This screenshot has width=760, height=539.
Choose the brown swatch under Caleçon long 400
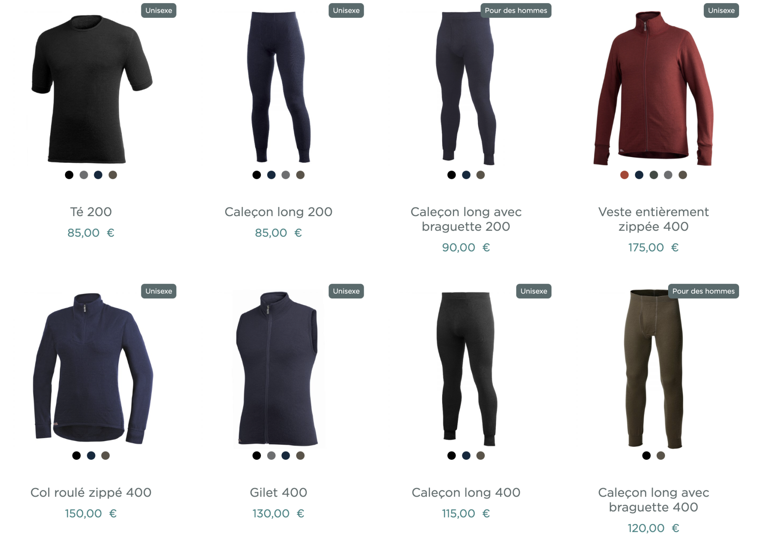pyautogui.click(x=481, y=455)
